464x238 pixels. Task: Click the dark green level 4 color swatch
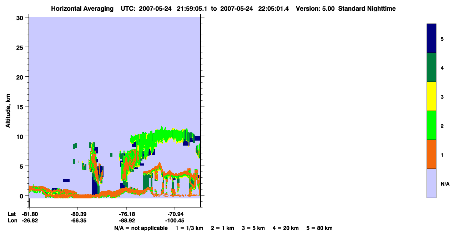(x=432, y=67)
